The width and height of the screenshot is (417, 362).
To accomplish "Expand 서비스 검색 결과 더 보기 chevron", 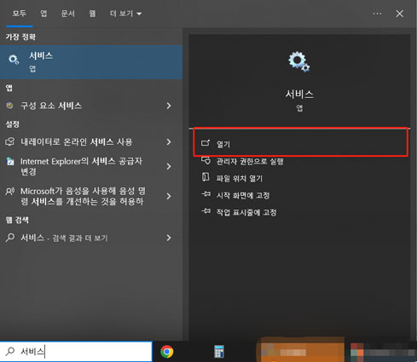I will tap(169, 238).
